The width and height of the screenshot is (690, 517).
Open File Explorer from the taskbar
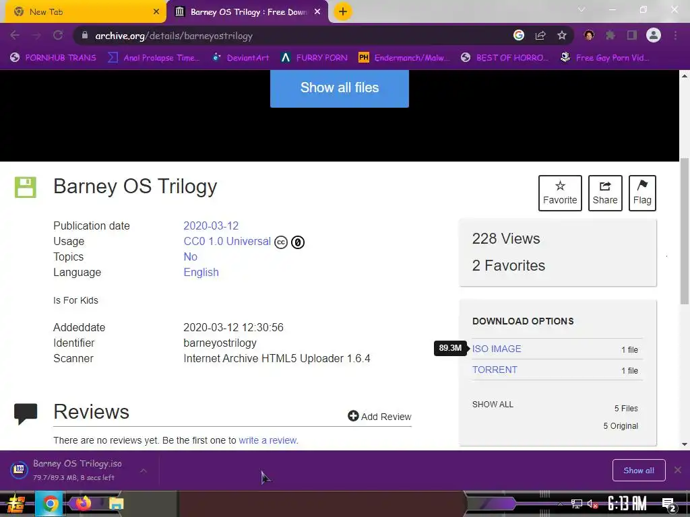(116, 504)
